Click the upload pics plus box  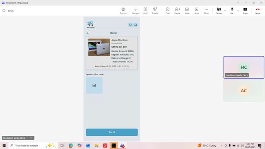(x=94, y=86)
